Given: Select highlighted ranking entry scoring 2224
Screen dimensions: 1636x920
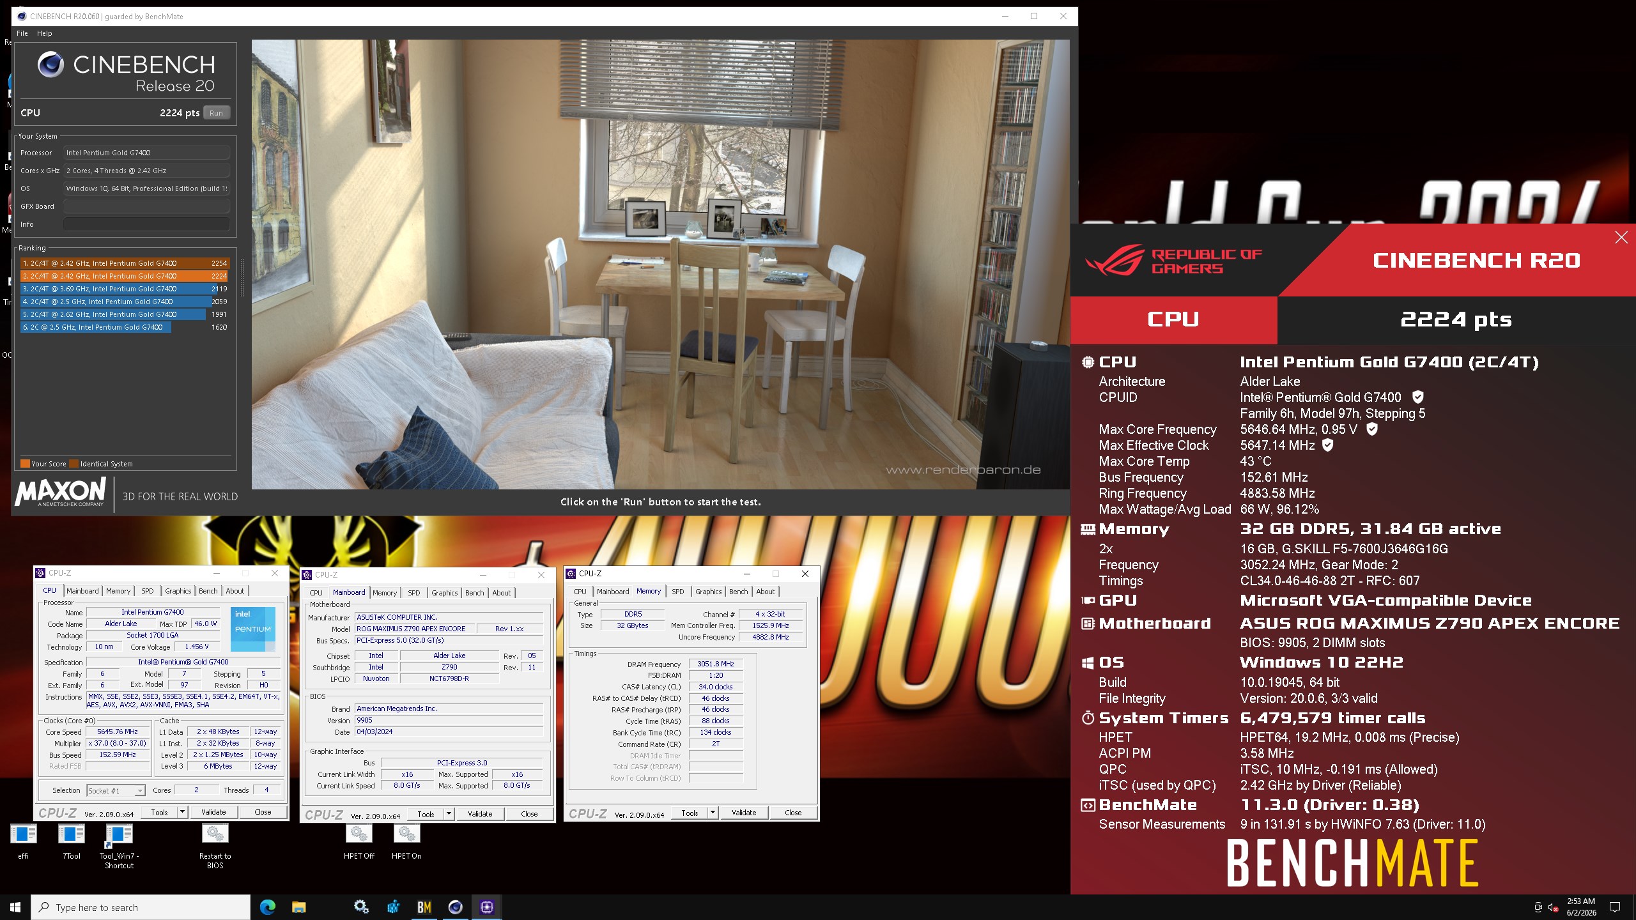Looking at the screenshot, I should point(125,276).
